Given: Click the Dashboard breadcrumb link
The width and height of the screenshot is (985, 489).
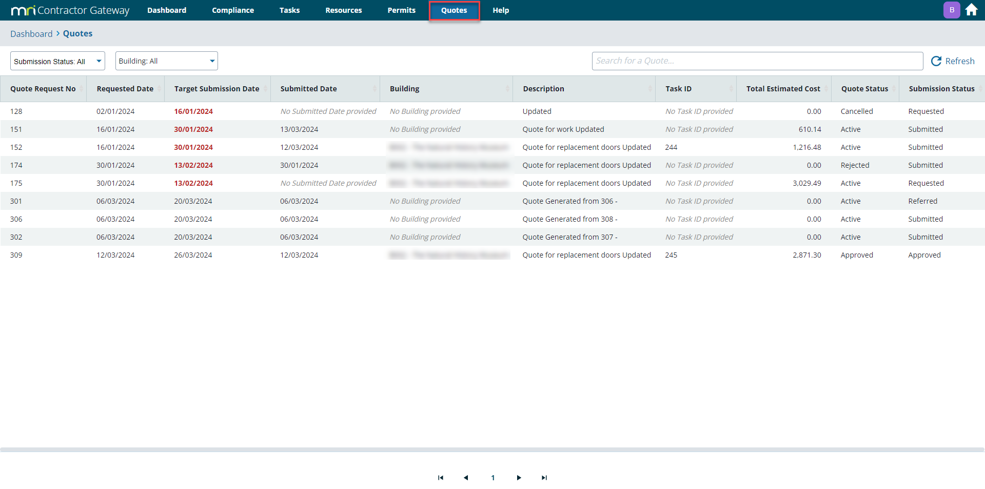Looking at the screenshot, I should (x=31, y=34).
